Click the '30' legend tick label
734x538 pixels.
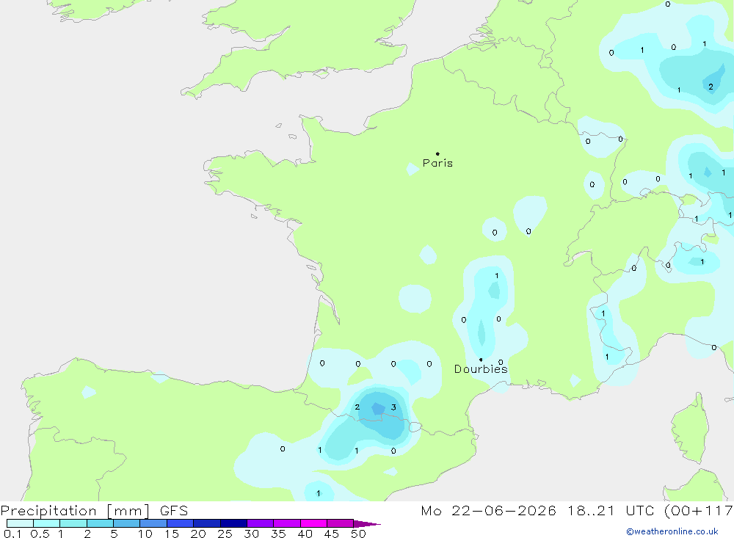pos(252,534)
